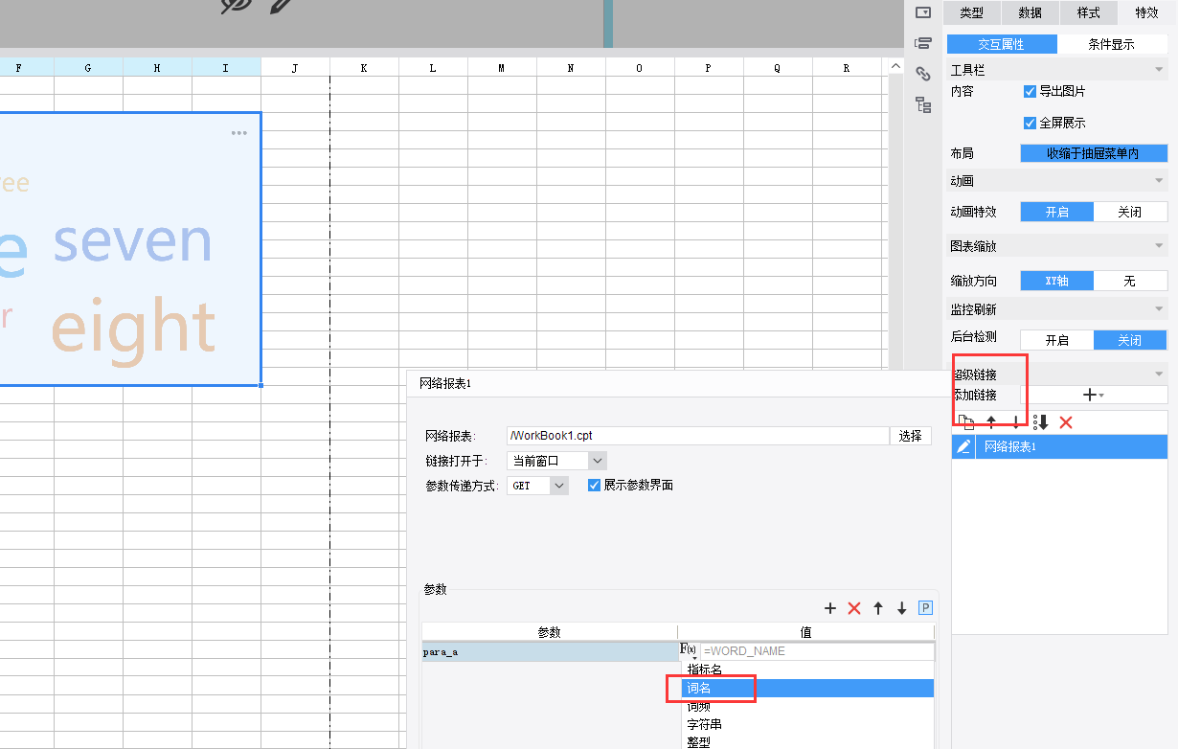Open GET parameter method dropdown

tap(538, 486)
